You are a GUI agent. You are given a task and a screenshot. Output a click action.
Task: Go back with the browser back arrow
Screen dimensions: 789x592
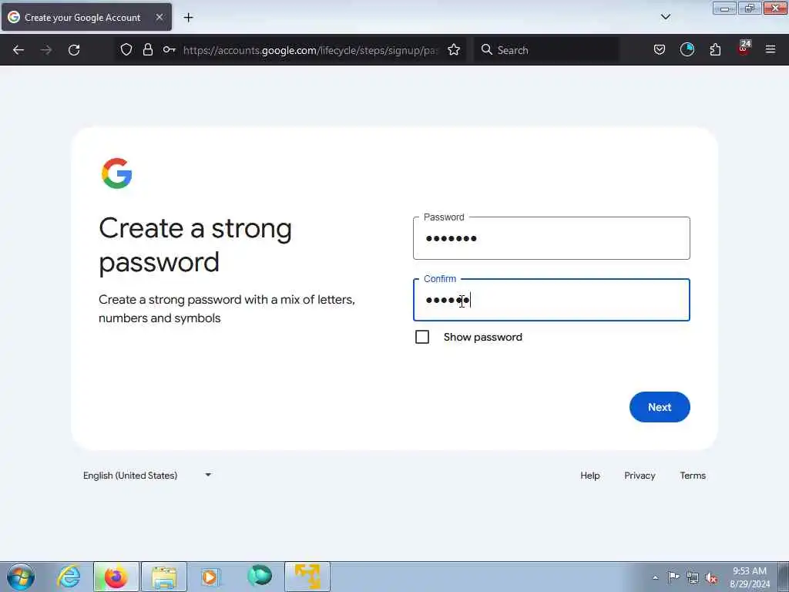18,50
